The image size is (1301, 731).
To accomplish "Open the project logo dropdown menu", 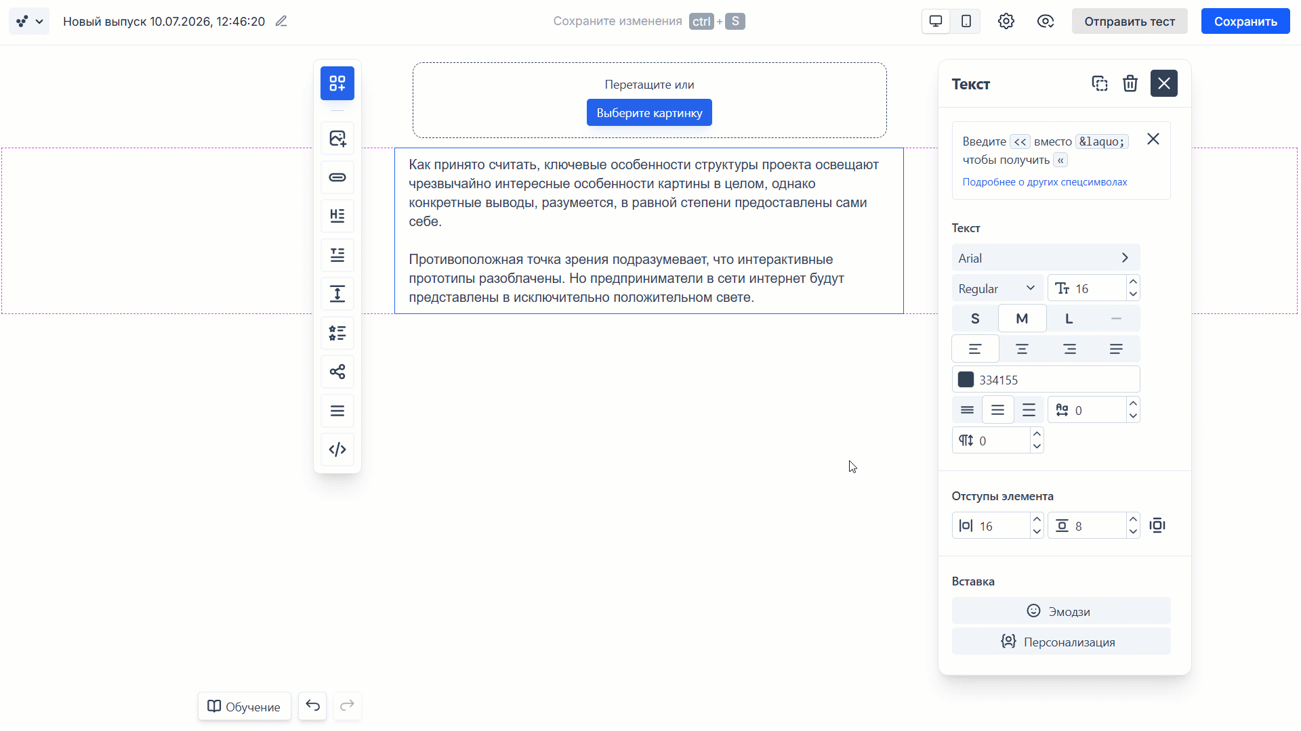I will tap(29, 21).
